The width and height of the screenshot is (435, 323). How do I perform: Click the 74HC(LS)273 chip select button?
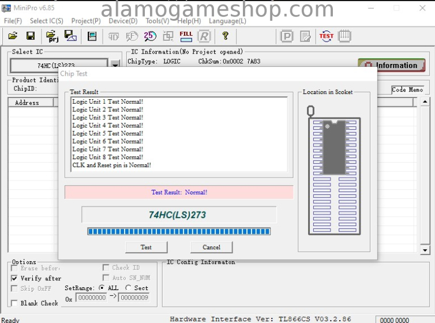tap(58, 65)
